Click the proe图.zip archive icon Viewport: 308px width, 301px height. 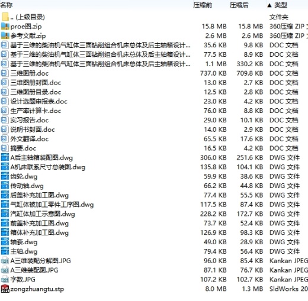coord(5,26)
